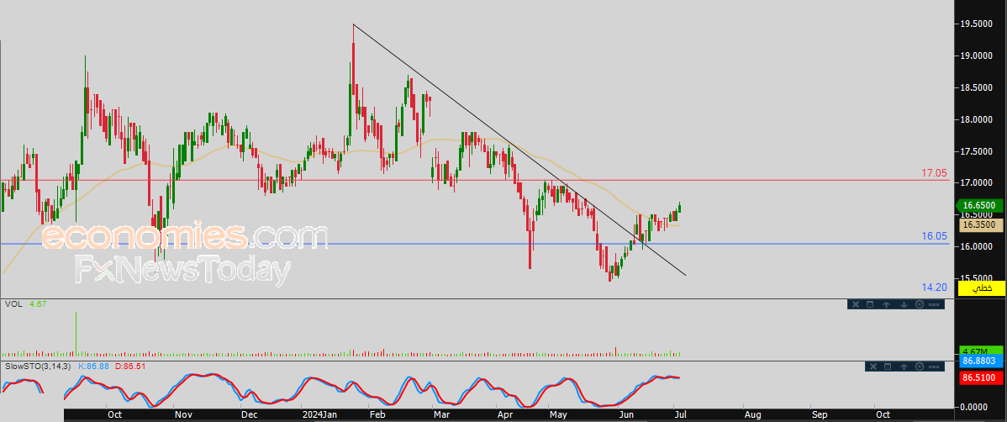
Task: Close the SlowSTO indicator panel
Action: click(873, 367)
